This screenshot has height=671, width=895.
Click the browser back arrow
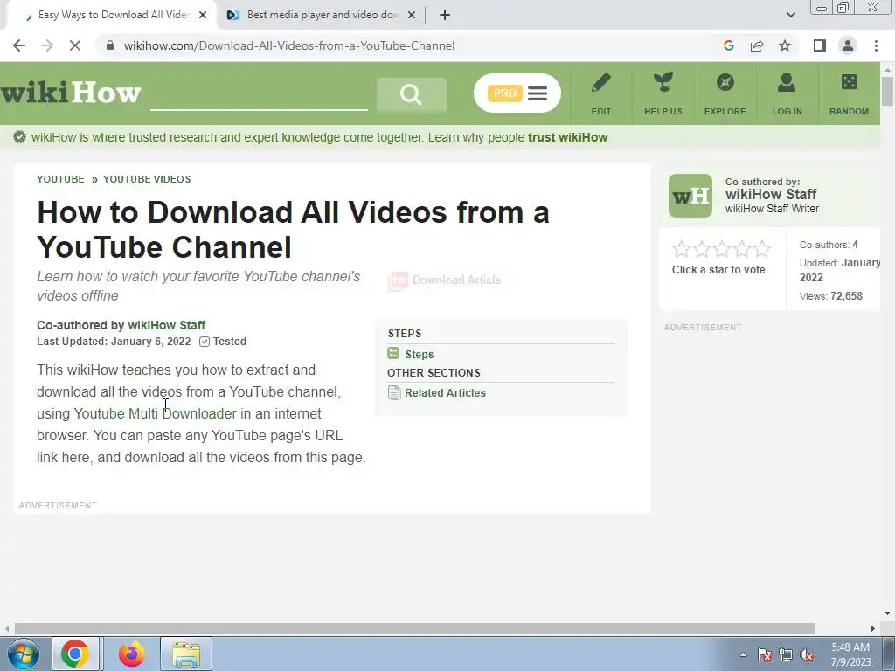[x=19, y=45]
